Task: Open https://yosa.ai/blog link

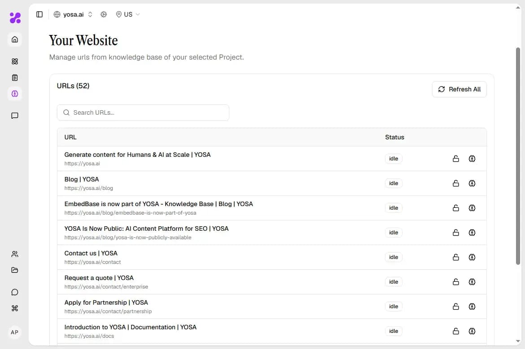Action: point(89,188)
